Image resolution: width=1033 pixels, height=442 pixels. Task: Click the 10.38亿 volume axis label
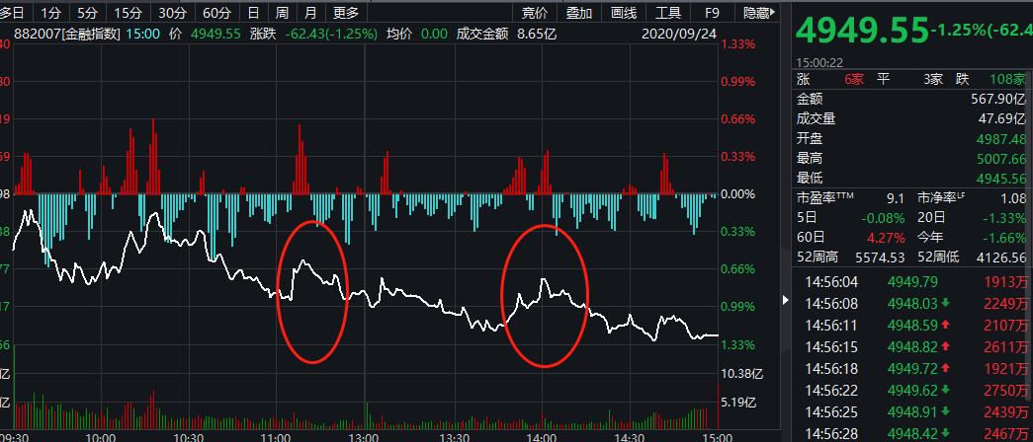pyautogui.click(x=743, y=374)
